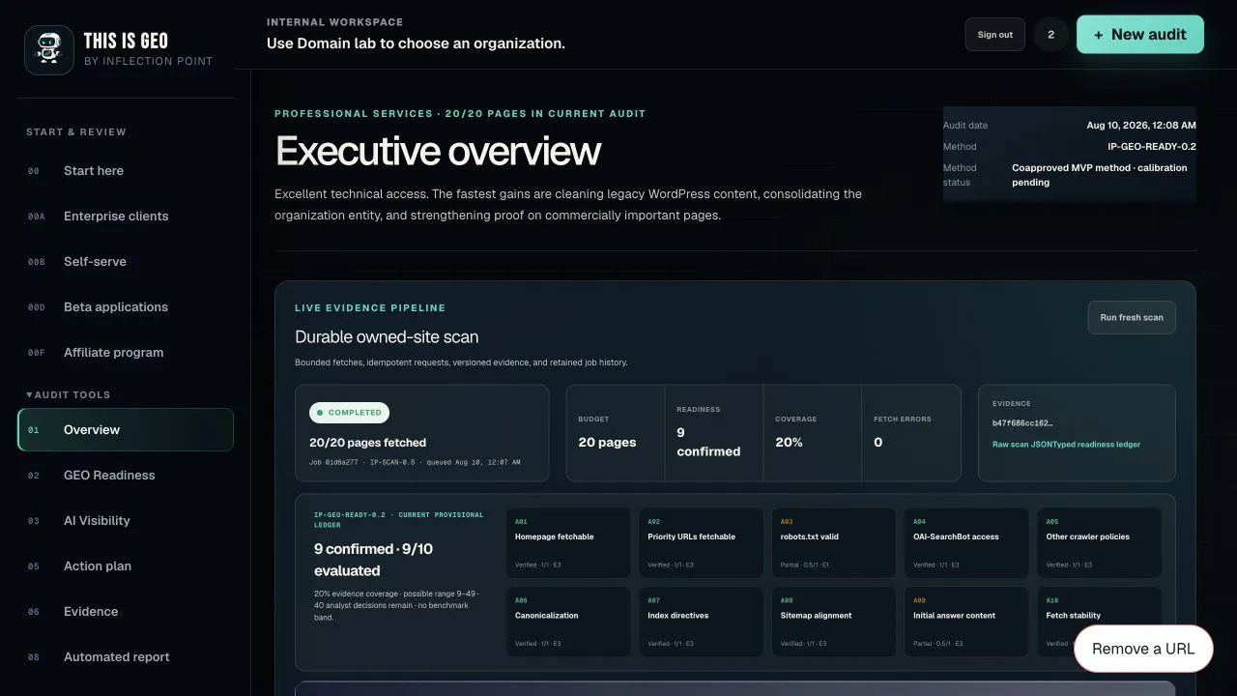Open A07 Index directives card

[701, 622]
